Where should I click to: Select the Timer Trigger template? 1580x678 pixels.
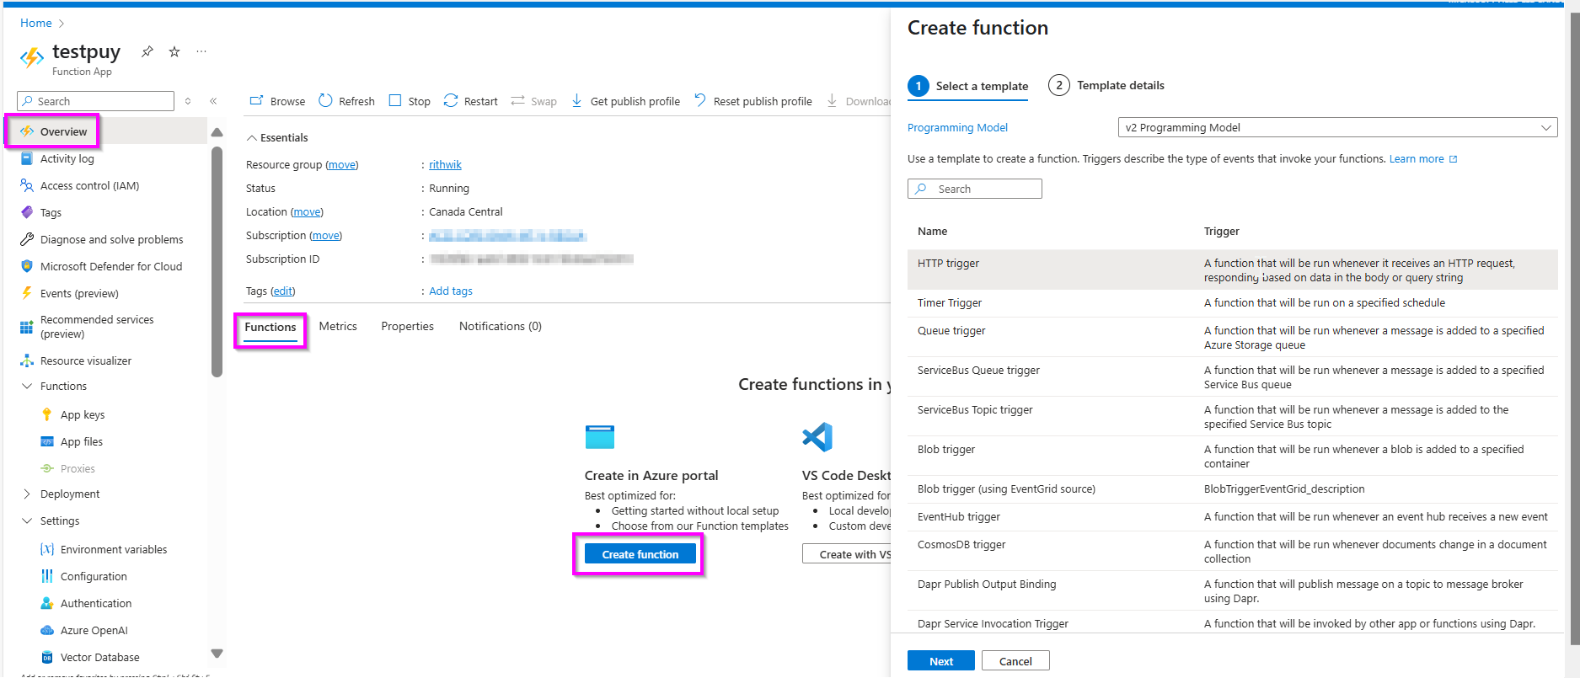tap(1232, 303)
